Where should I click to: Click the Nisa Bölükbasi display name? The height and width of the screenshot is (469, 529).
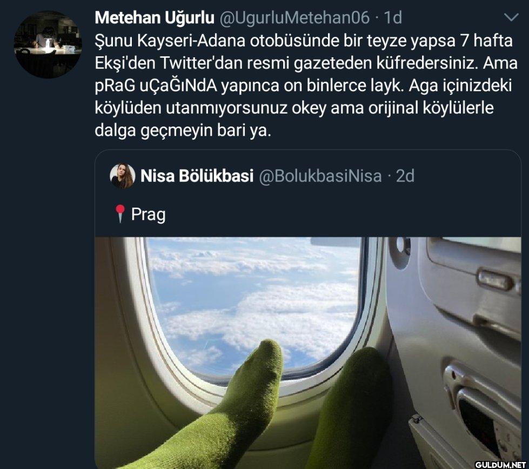click(x=197, y=176)
